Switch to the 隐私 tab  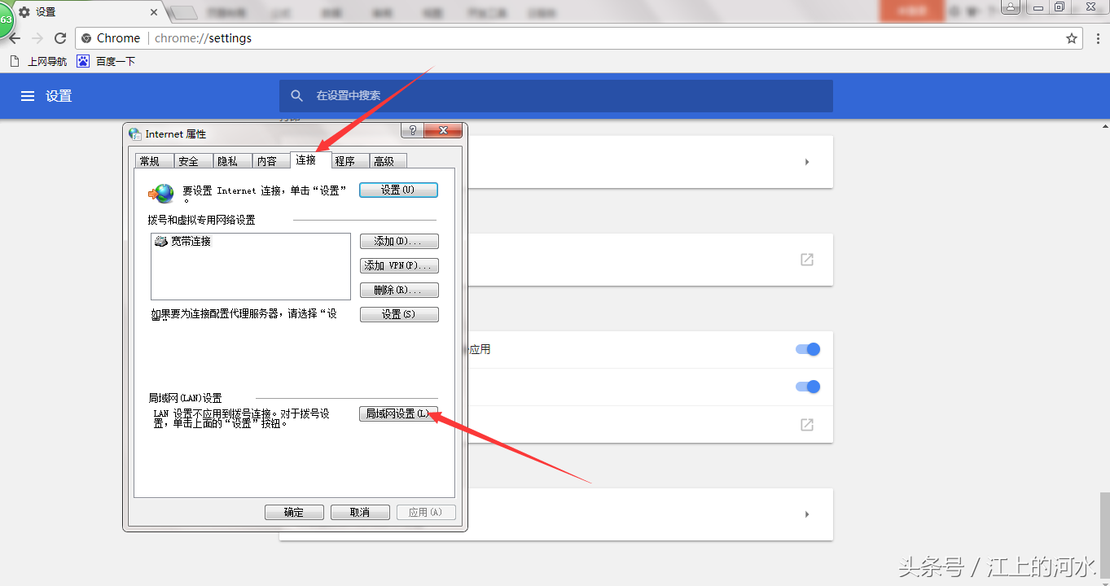(x=233, y=161)
